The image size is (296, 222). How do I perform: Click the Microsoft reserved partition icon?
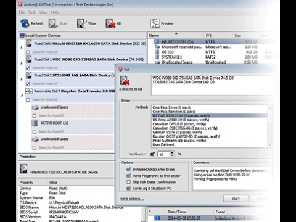click(157, 47)
